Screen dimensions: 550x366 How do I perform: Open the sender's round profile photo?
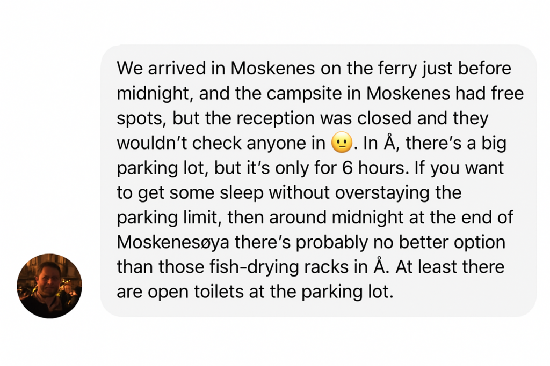(x=49, y=286)
